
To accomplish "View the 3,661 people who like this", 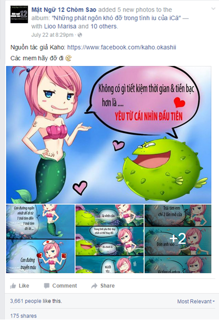I will pyautogui.click(x=36, y=301).
